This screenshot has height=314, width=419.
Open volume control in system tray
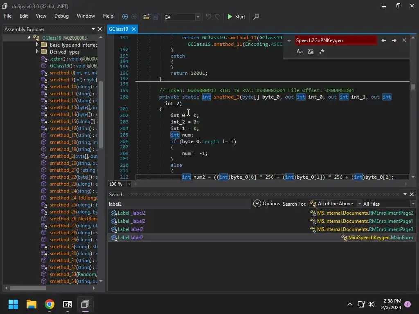point(371,304)
